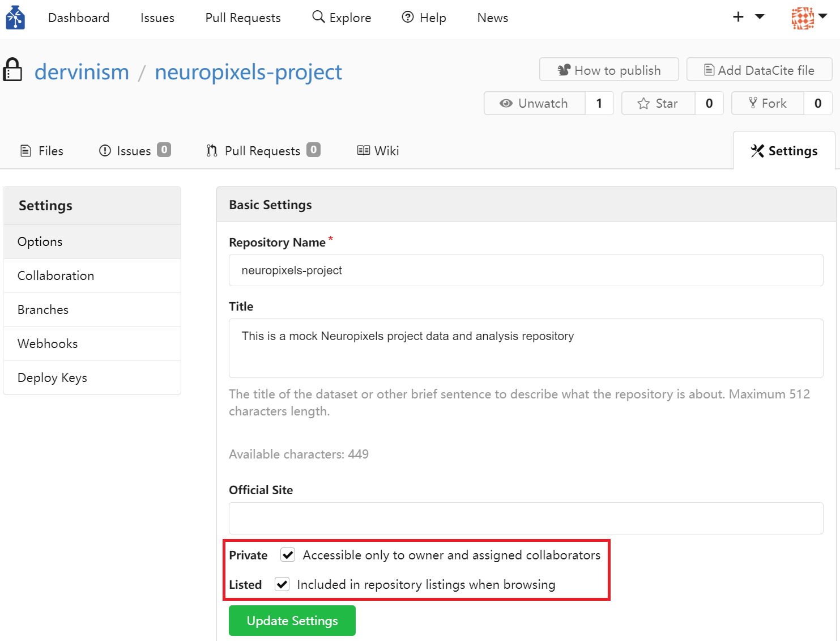
Task: Click the user avatar image
Action: (x=803, y=18)
